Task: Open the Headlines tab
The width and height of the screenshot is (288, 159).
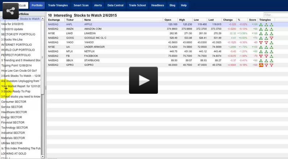Action: click(158, 5)
